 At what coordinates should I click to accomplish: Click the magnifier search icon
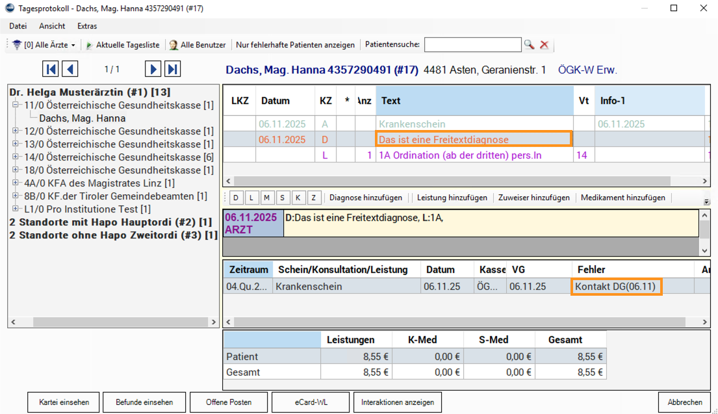pos(530,45)
